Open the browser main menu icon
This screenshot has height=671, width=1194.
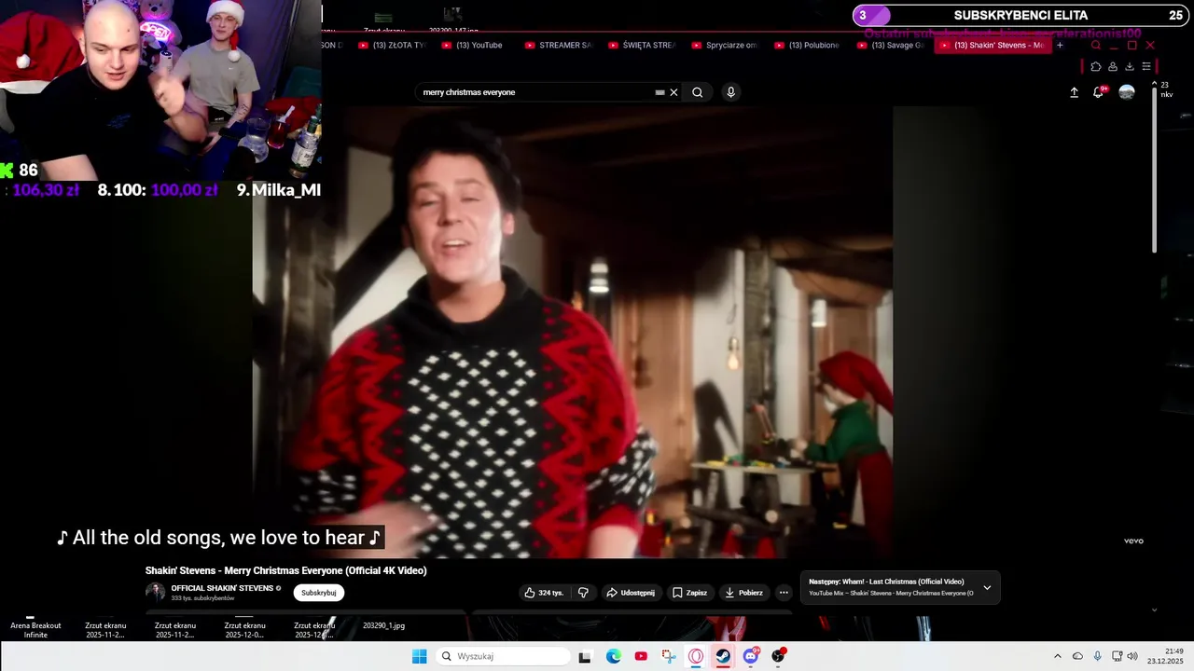point(1146,66)
